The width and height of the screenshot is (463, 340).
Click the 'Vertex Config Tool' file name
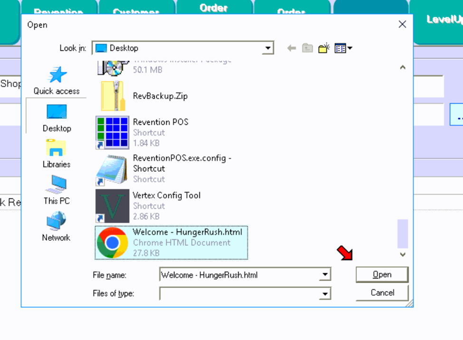(167, 195)
